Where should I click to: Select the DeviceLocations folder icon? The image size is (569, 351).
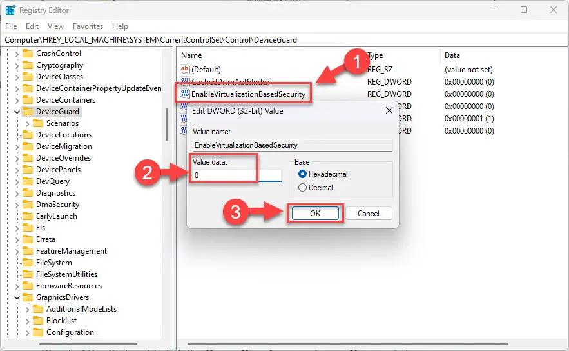click(28, 135)
